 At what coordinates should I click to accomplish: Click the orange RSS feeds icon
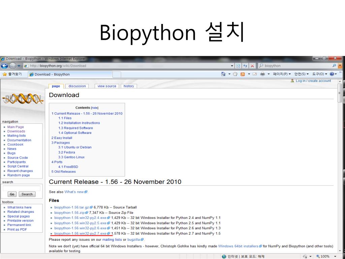click(243, 74)
